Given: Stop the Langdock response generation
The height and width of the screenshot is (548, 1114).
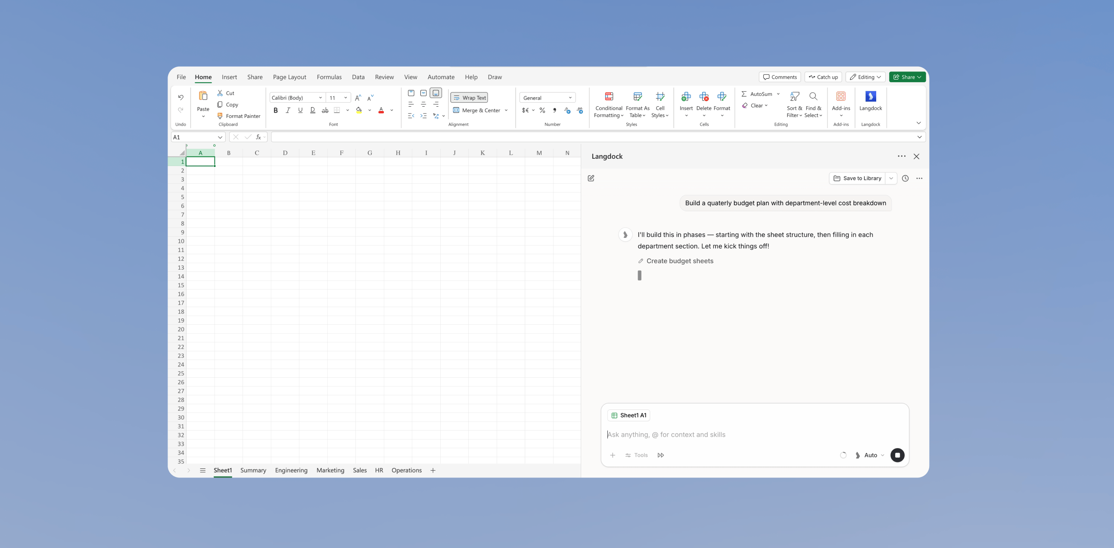Looking at the screenshot, I should (x=897, y=455).
